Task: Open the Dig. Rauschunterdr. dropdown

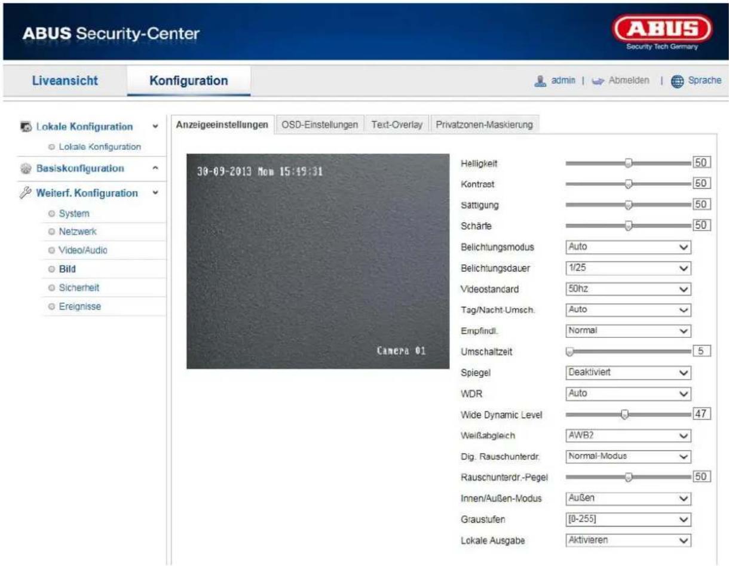Action: pos(628,456)
